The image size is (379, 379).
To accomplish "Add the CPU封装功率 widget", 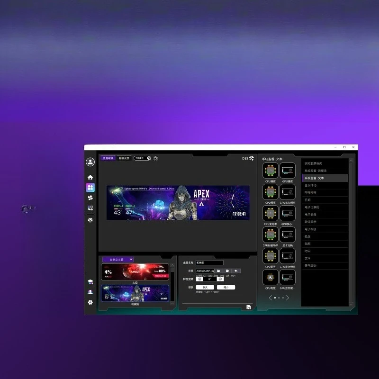I will coord(270,235).
